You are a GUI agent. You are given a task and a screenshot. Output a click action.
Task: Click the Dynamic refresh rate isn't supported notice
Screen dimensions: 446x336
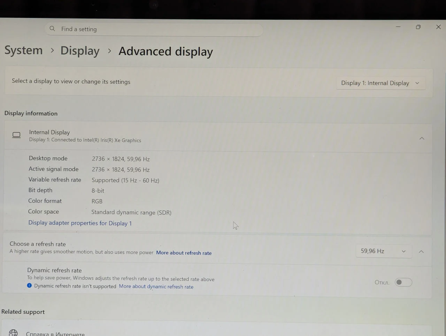[x=75, y=286]
